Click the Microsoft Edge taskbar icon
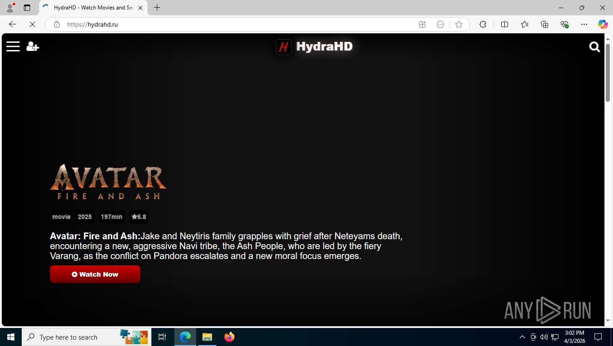Screen dimensions: 613x346 185,337
